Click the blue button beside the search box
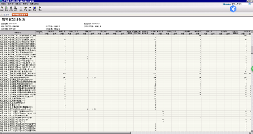 coord(249,4)
